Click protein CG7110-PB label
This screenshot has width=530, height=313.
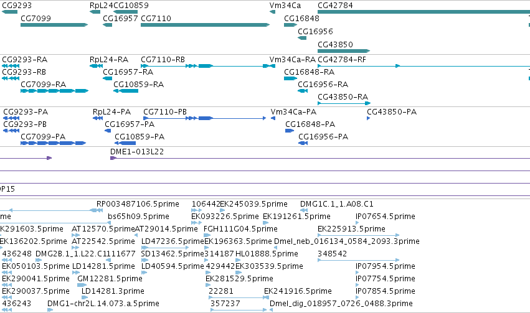[x=165, y=112]
